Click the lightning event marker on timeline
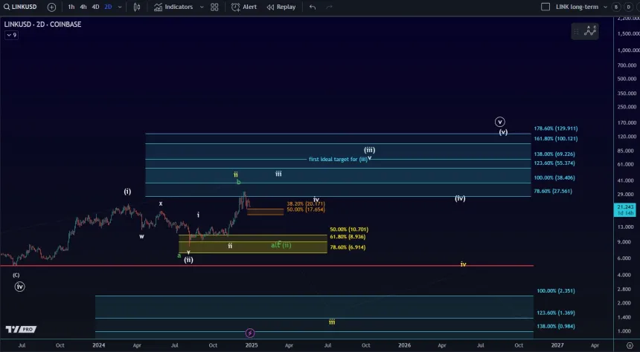 click(x=250, y=333)
